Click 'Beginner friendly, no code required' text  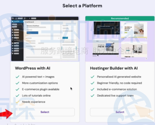[120, 83]
